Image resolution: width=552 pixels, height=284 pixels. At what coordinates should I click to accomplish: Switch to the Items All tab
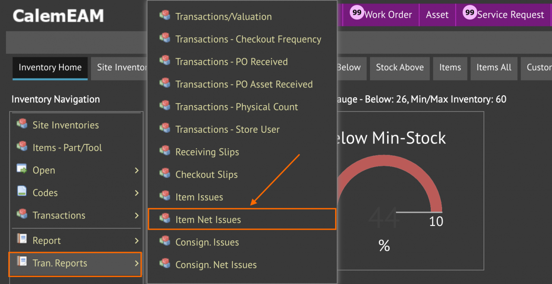[x=494, y=68]
